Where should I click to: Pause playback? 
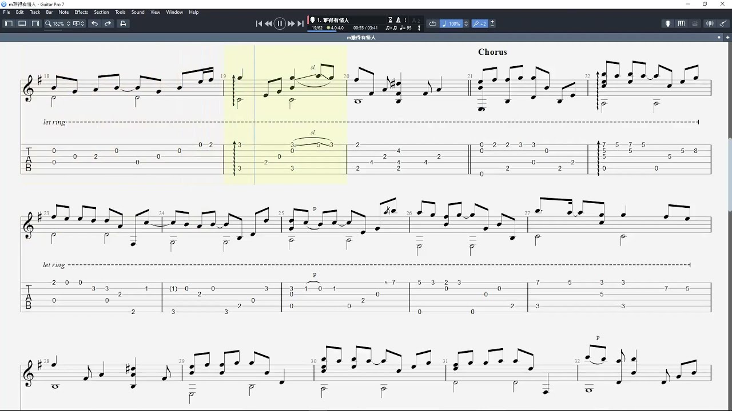click(x=280, y=23)
